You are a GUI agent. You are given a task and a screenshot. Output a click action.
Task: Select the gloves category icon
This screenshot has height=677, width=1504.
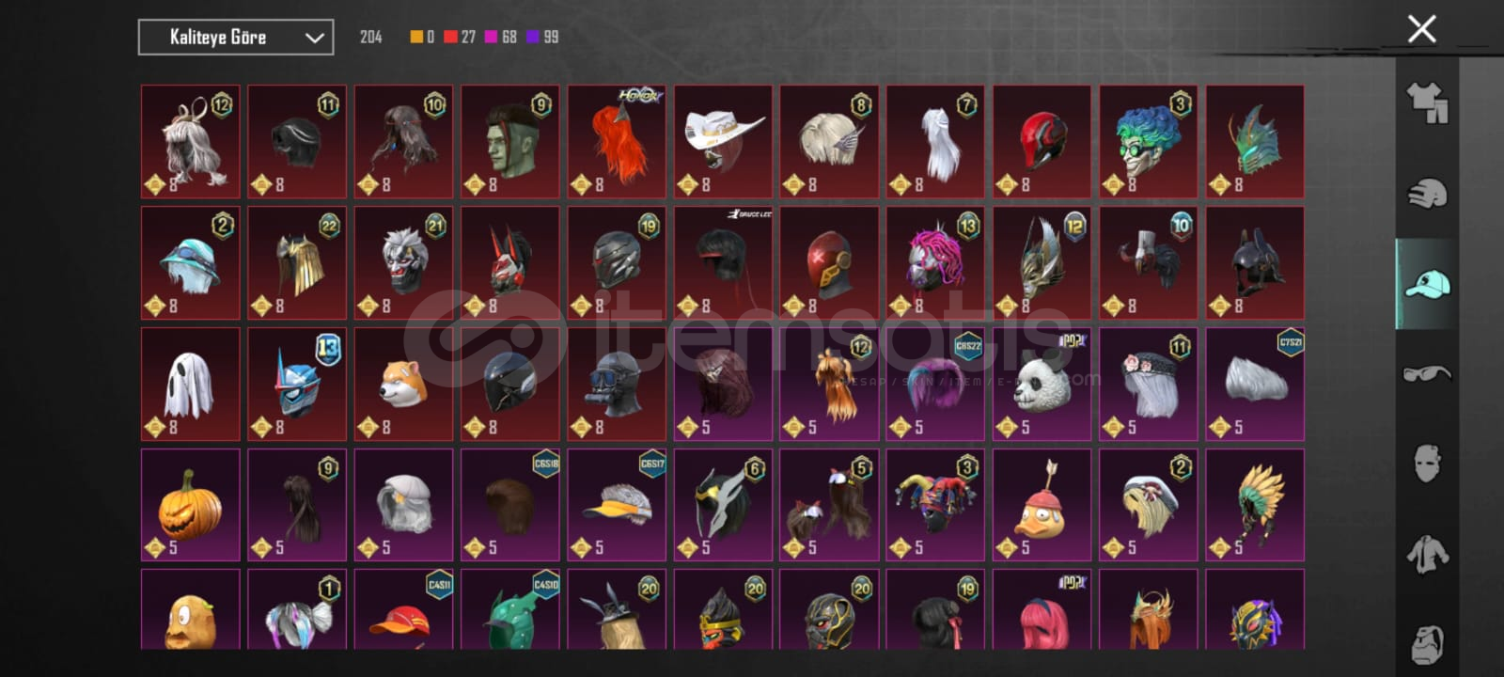[1426, 194]
